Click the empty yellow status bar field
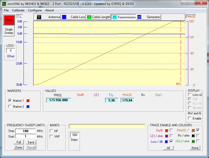Image resolution: width=209 pixels, height=158 pixels. (x=107, y=126)
